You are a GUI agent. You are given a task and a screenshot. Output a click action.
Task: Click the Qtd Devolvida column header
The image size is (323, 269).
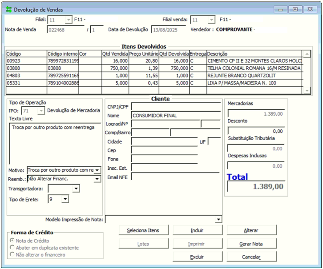174,54
